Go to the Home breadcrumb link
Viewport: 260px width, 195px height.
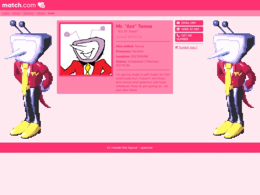coord(16,13)
